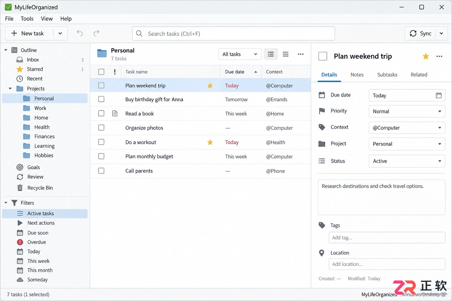Viewport: 452px width, 301px height.
Task: Open the All tasks filter dropdown
Action: tap(240, 54)
